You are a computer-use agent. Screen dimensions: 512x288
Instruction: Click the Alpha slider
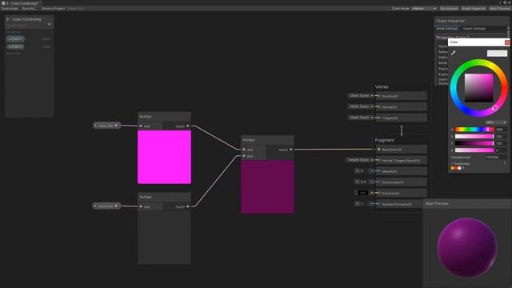tap(474, 150)
